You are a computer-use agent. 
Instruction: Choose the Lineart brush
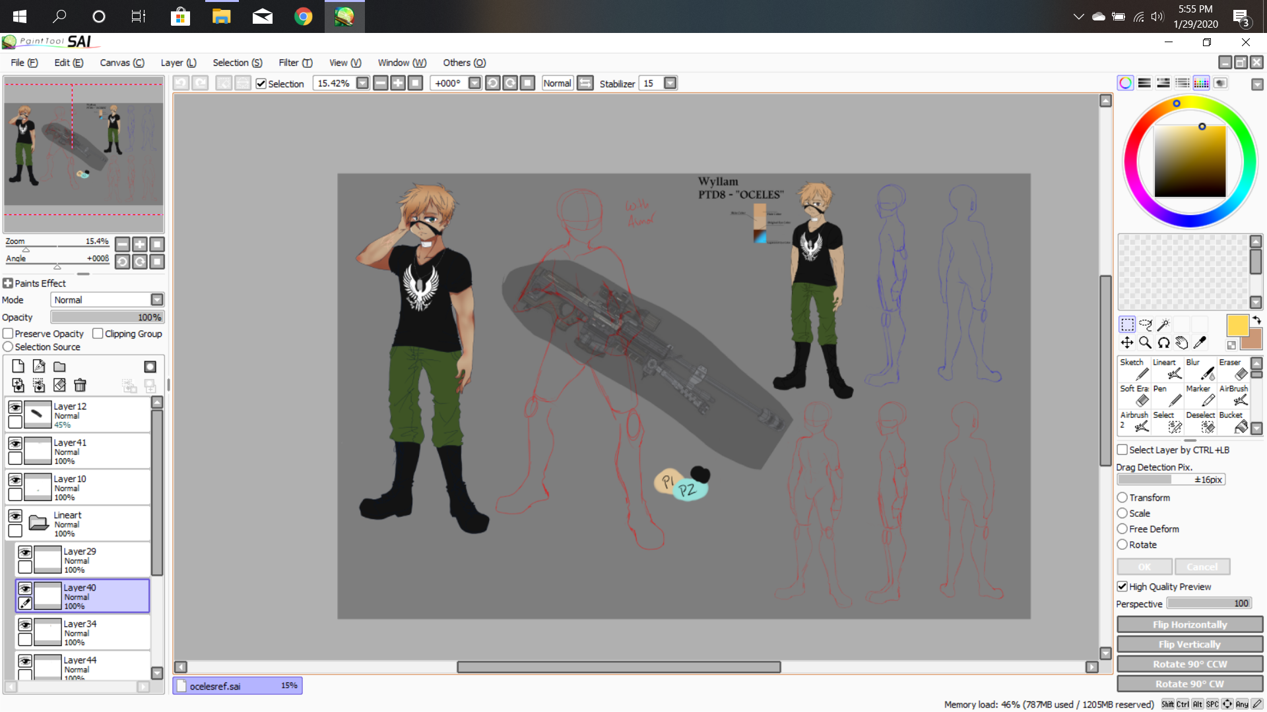point(1167,370)
